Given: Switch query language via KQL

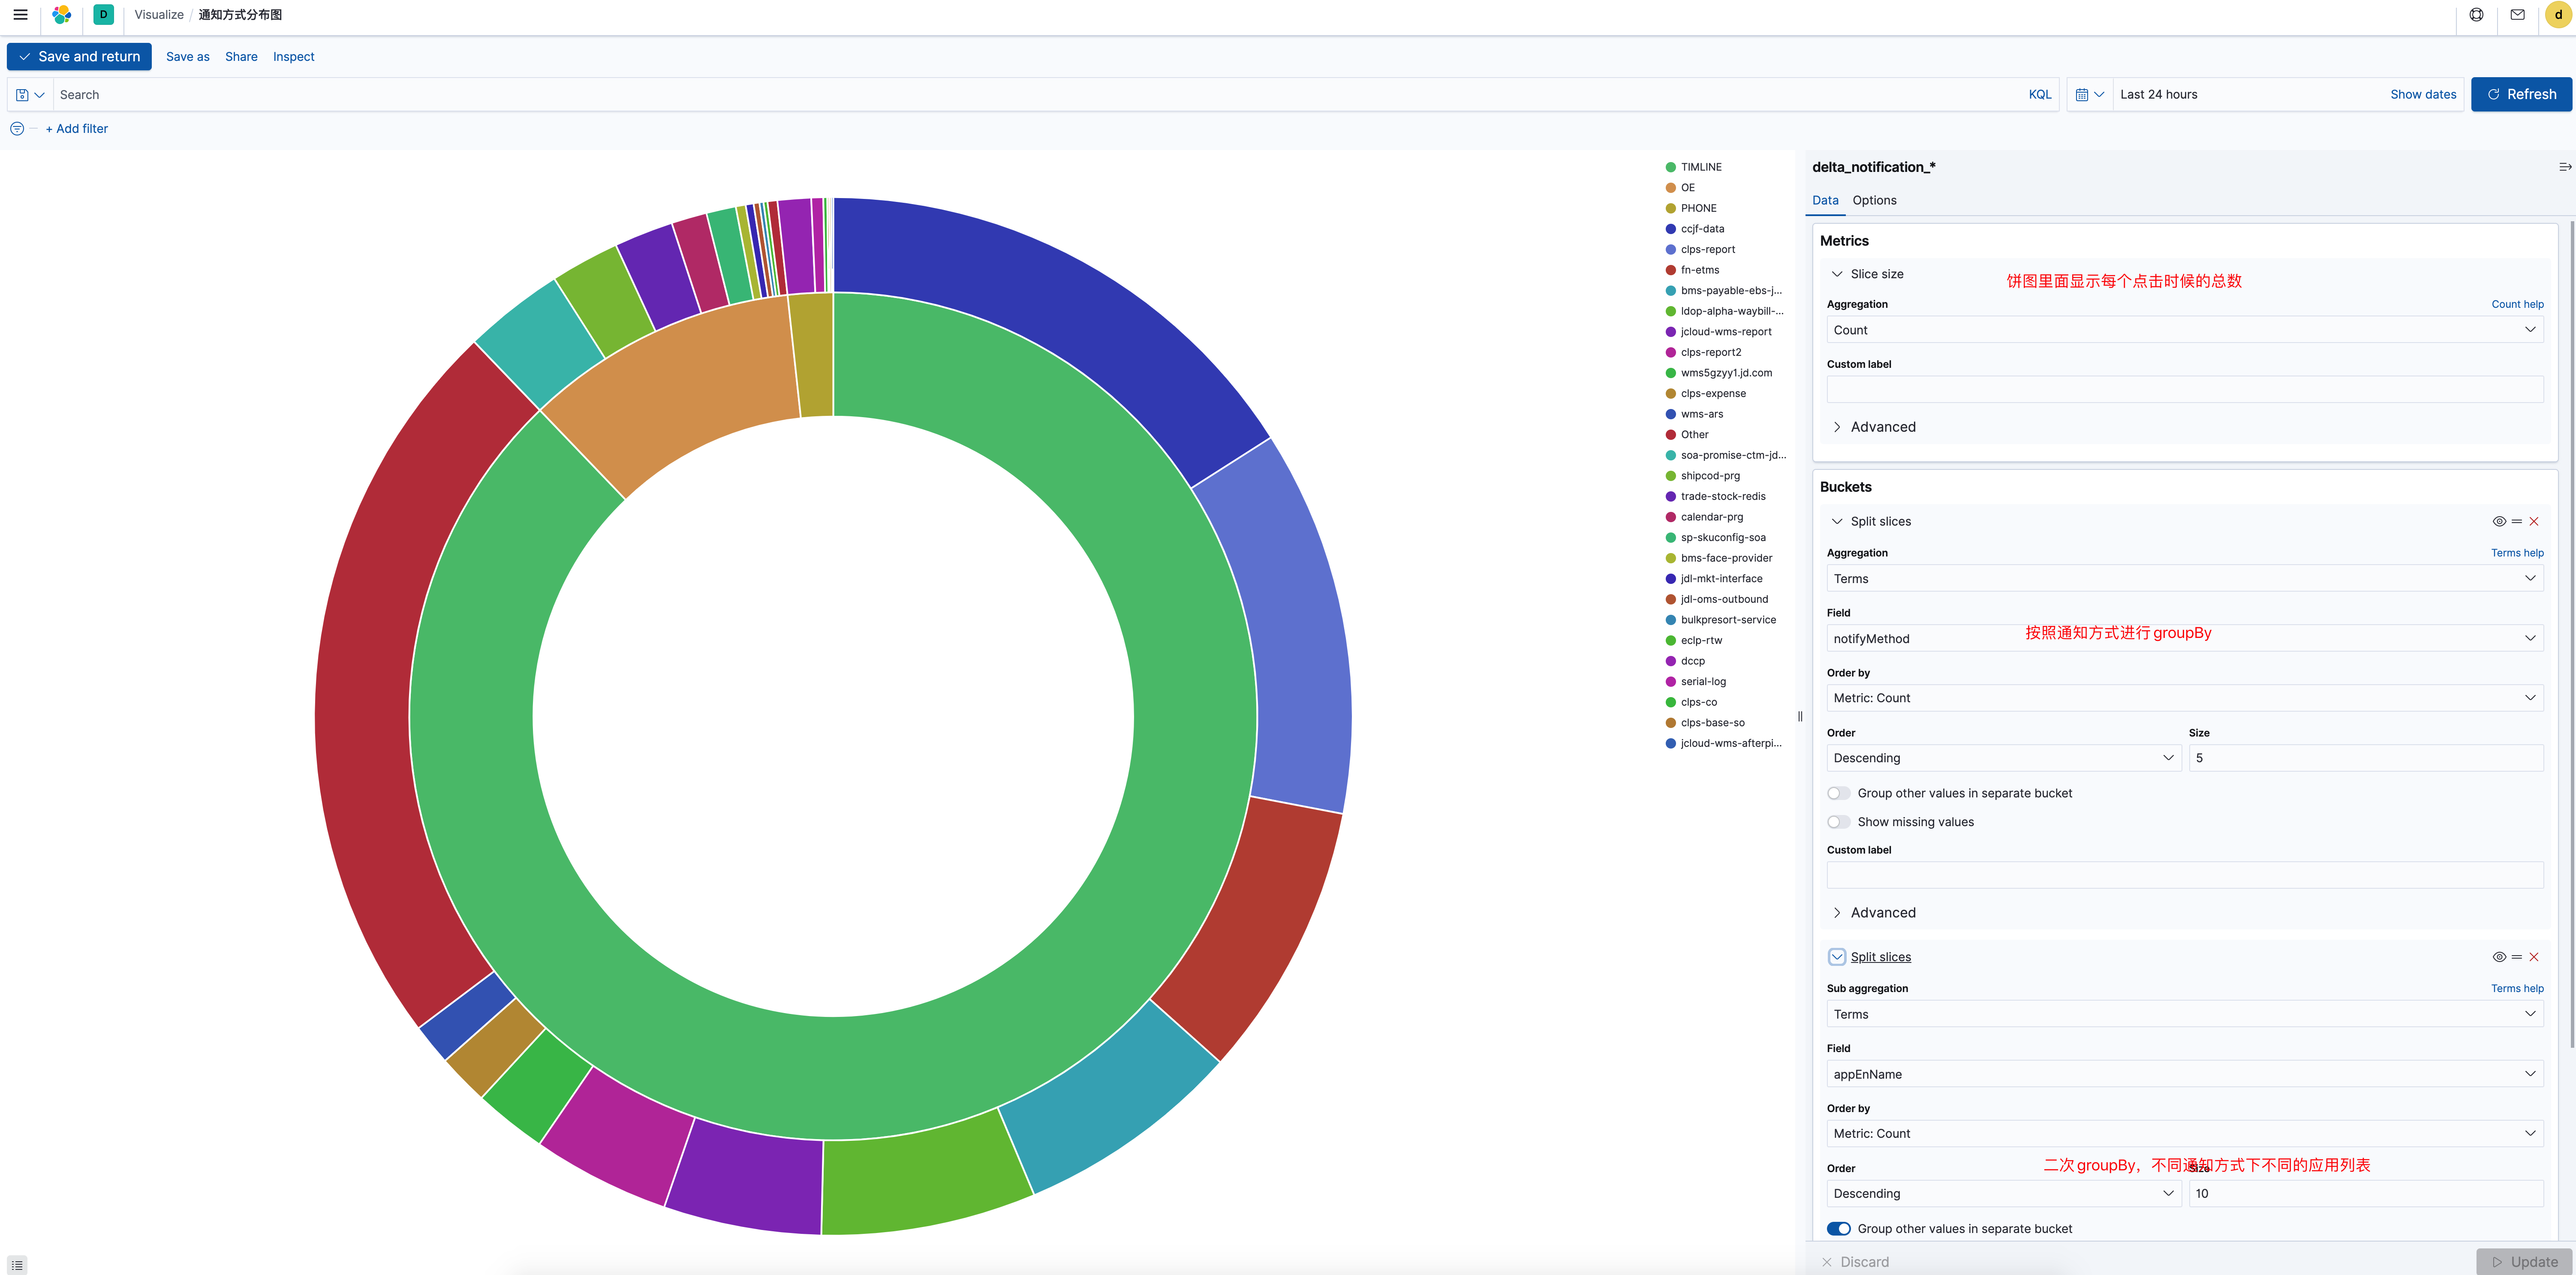Looking at the screenshot, I should (x=2039, y=95).
